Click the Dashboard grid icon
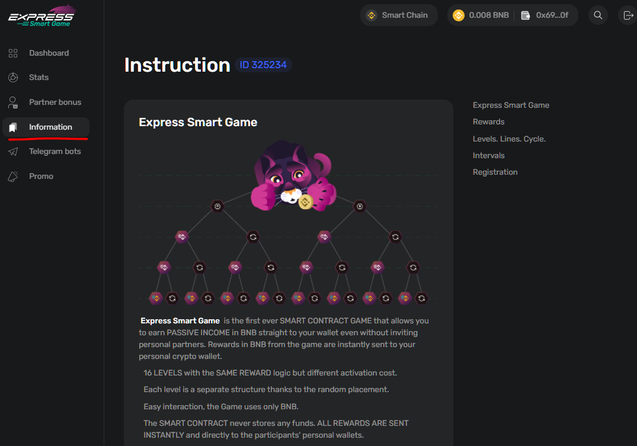 [x=13, y=53]
